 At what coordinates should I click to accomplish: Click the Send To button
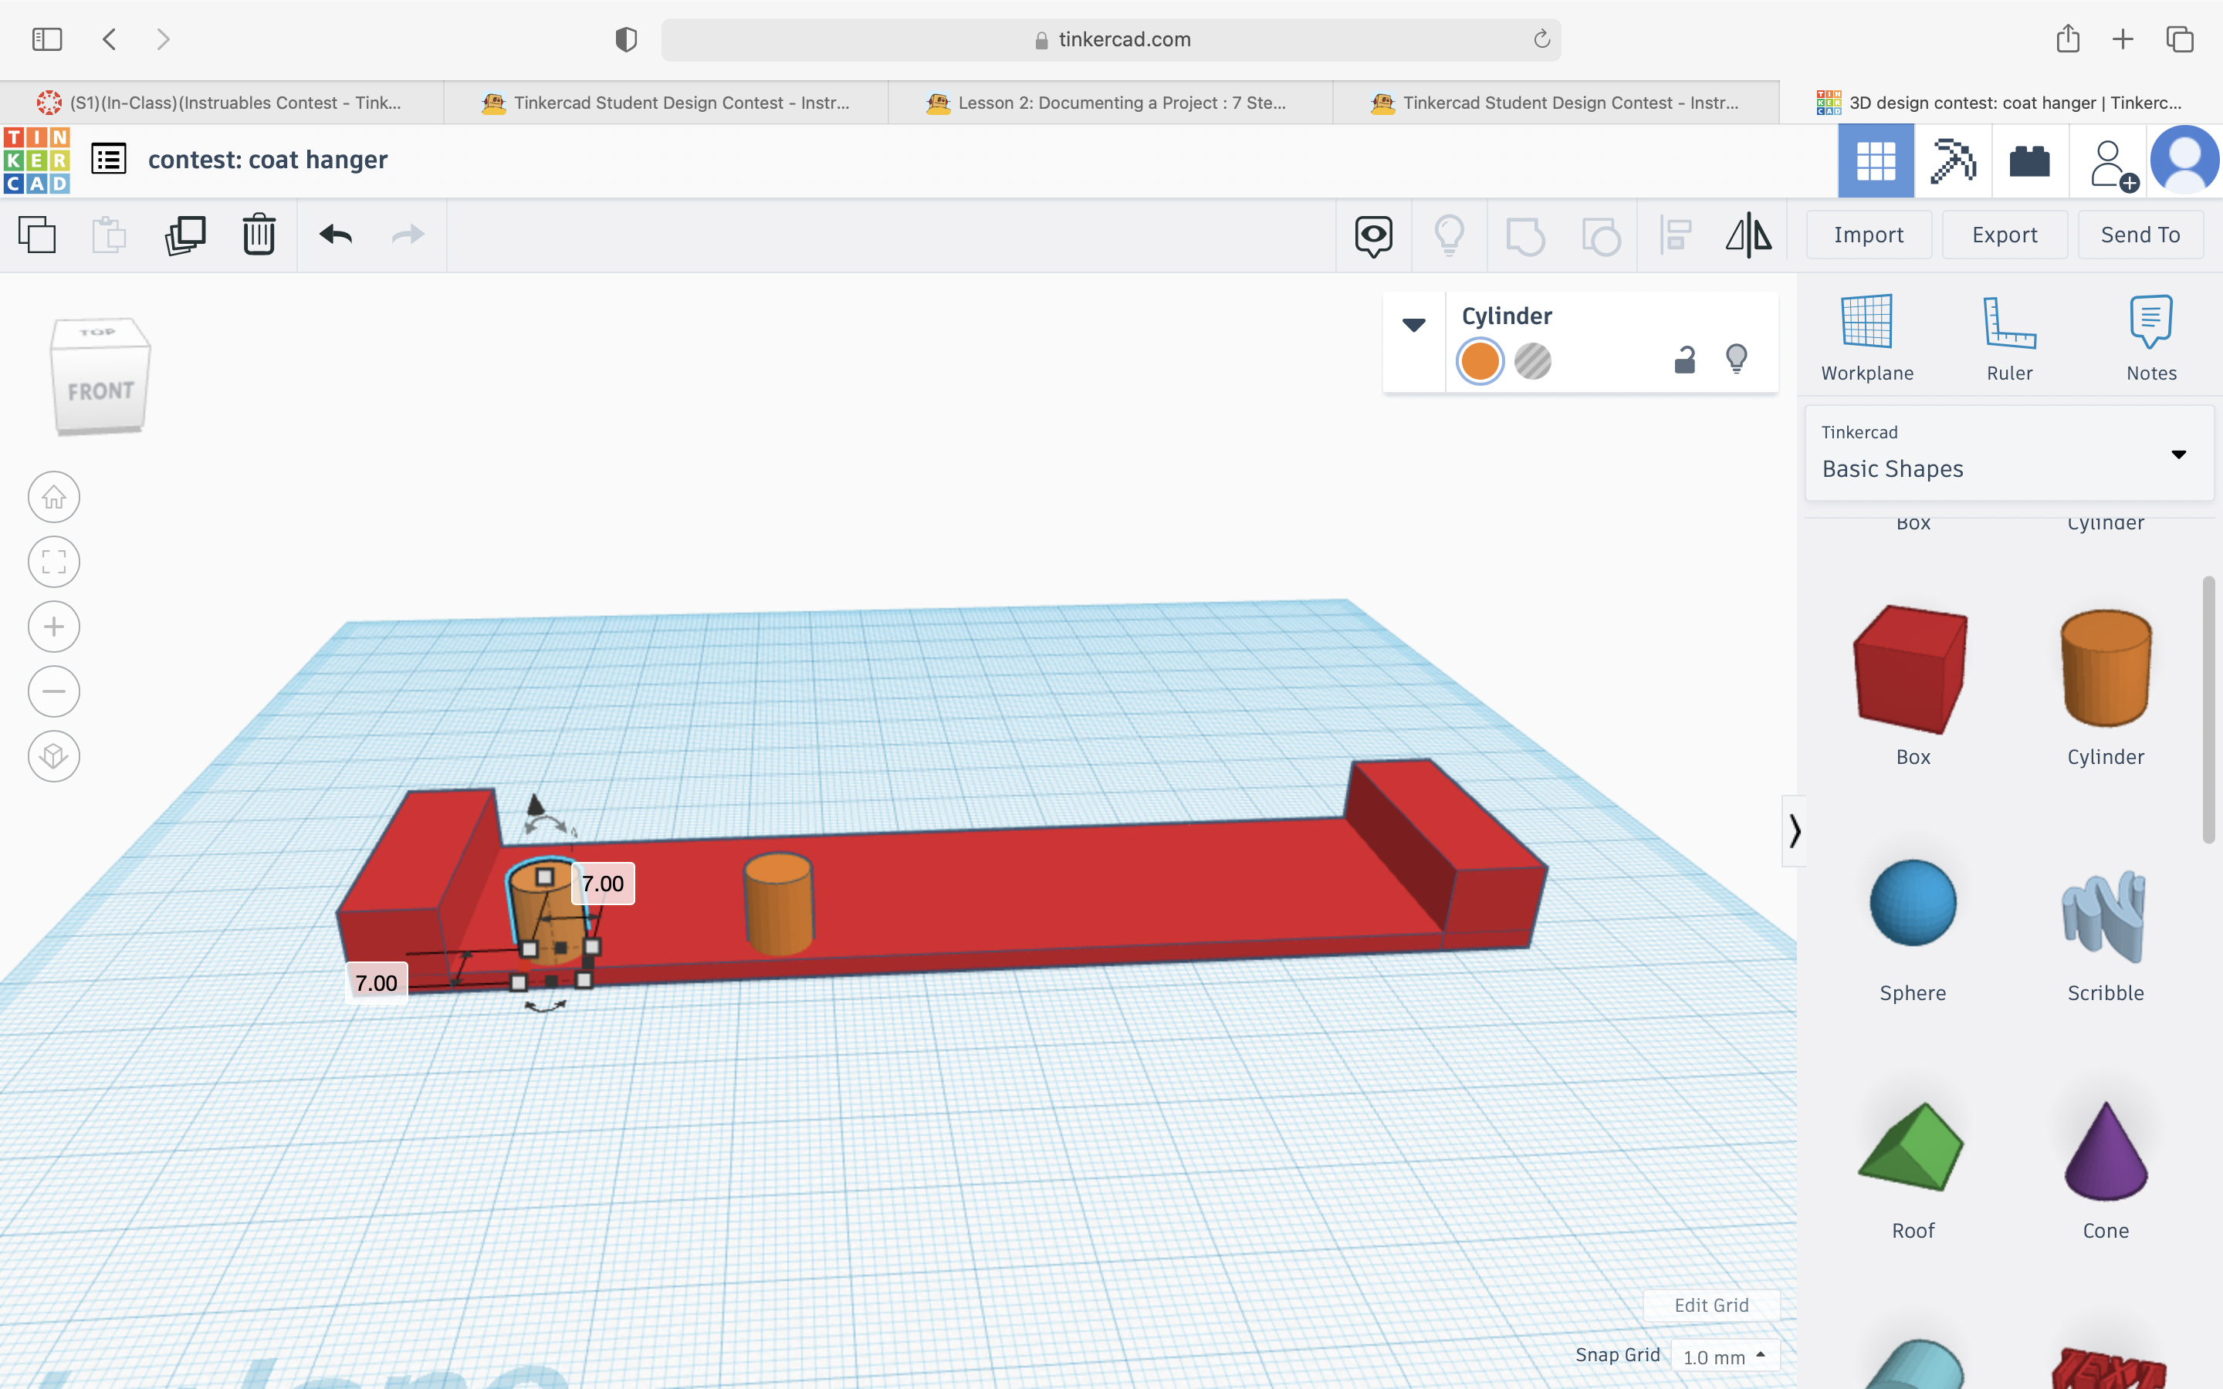(x=2140, y=235)
